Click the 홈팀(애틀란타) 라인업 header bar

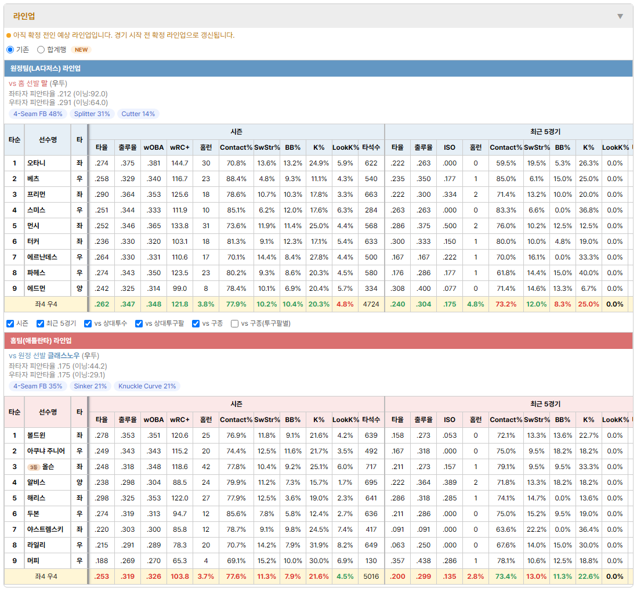(x=319, y=341)
